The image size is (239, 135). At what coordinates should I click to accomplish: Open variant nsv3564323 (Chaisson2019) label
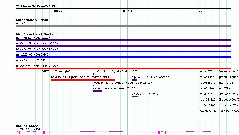(x=219, y=100)
